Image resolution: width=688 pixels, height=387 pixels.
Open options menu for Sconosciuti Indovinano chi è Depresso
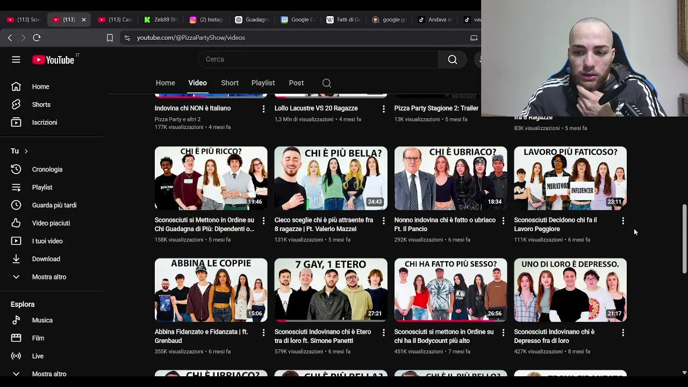pos(623,333)
